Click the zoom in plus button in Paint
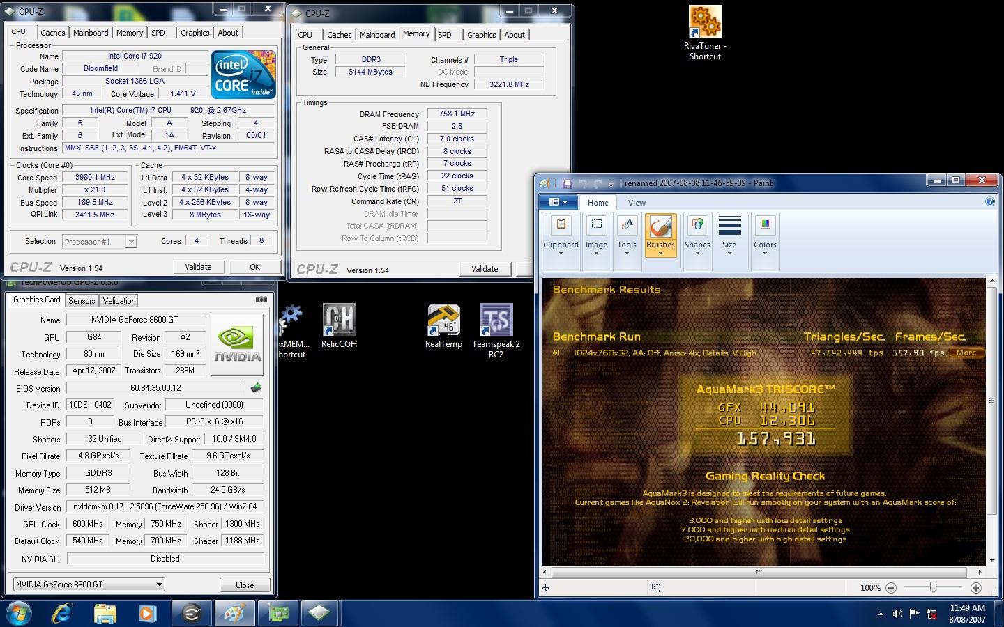This screenshot has width=1004, height=627. 975,588
